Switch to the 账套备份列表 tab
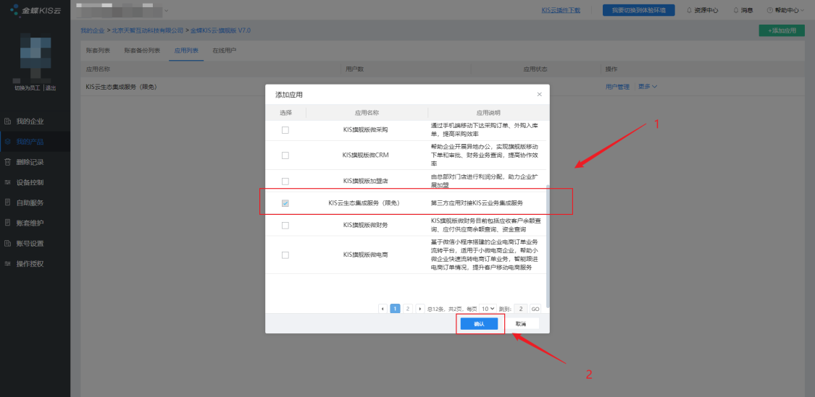815x397 pixels. [142, 51]
